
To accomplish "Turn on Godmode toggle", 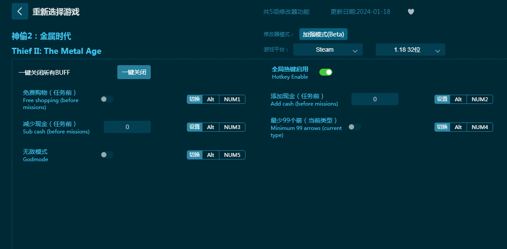I will 107,155.
